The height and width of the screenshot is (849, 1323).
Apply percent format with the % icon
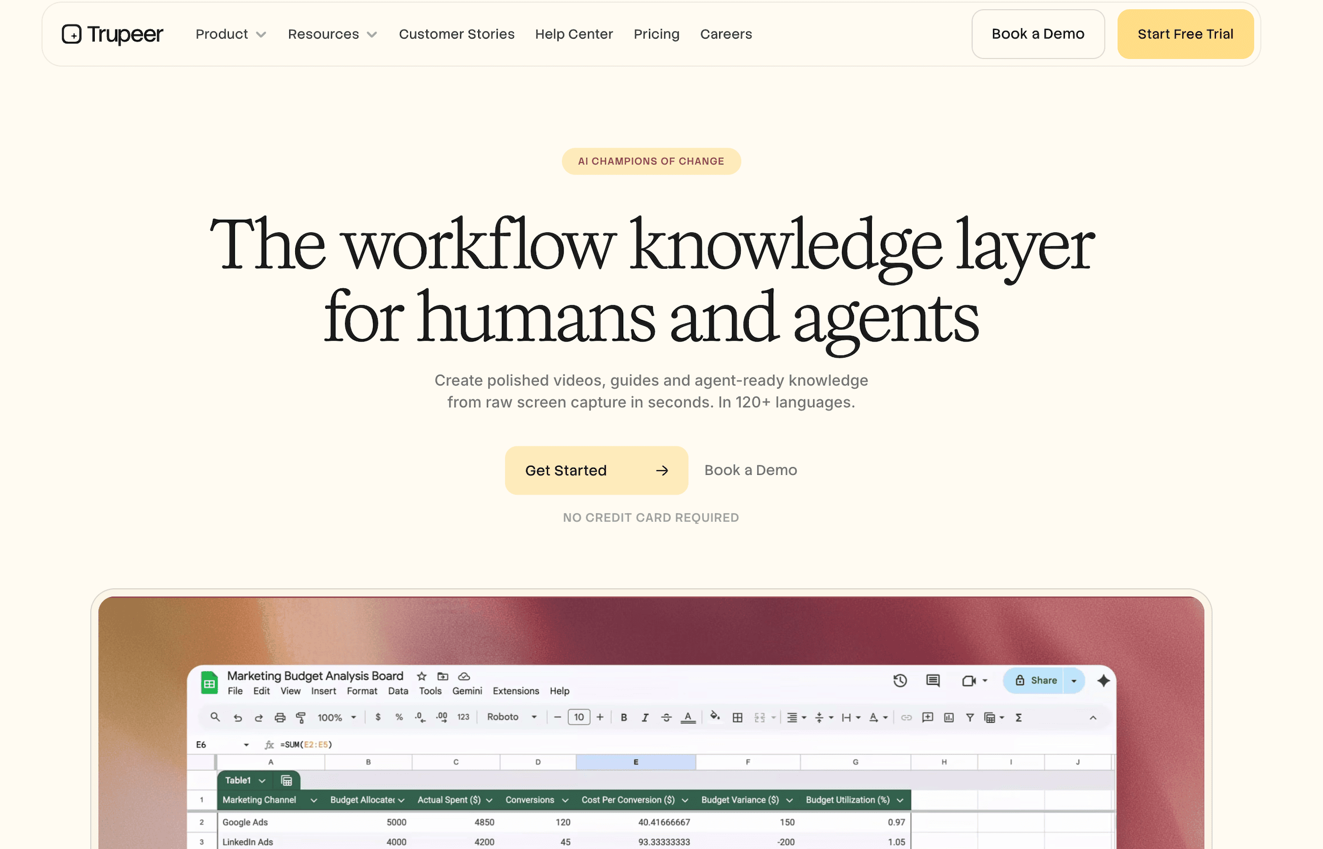click(399, 717)
